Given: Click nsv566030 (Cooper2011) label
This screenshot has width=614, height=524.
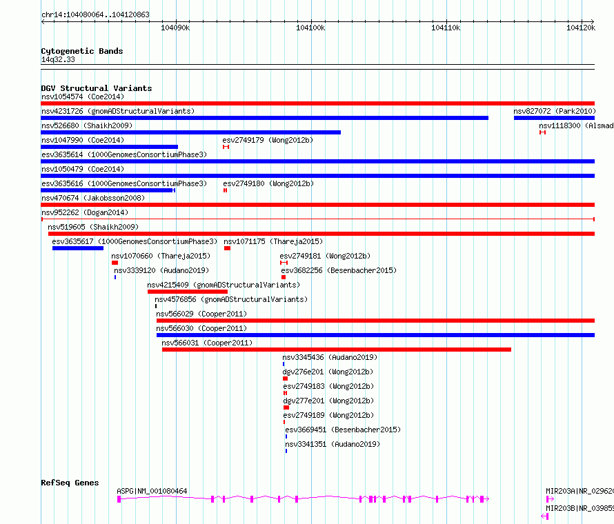Looking at the screenshot, I should [x=201, y=328].
